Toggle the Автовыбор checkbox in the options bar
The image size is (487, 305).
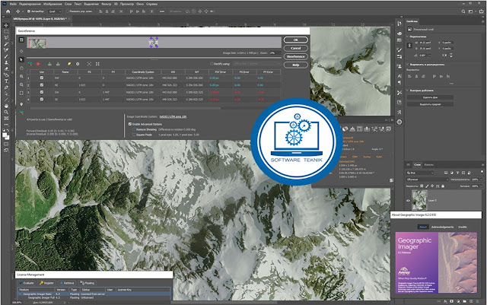coord(29,11)
